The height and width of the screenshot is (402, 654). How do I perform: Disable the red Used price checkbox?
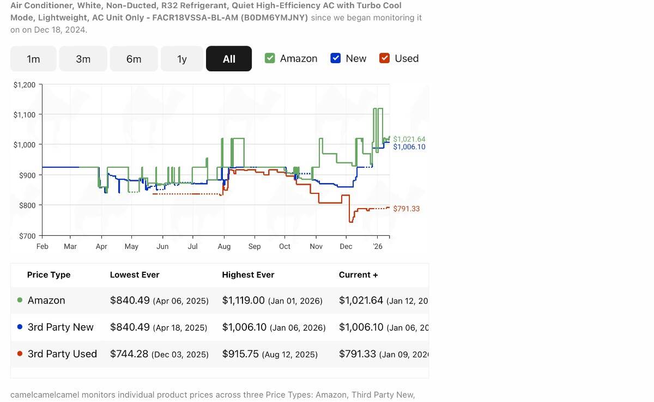385,58
